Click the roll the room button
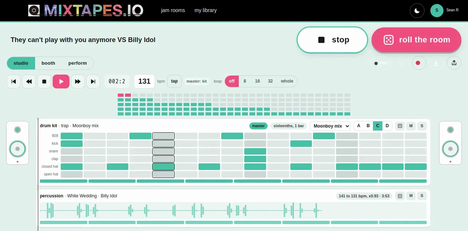This screenshot has width=468, height=231. (416, 40)
